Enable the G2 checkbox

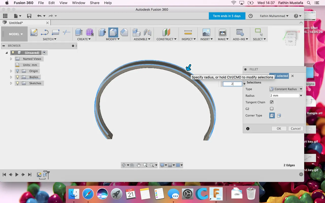(x=272, y=109)
